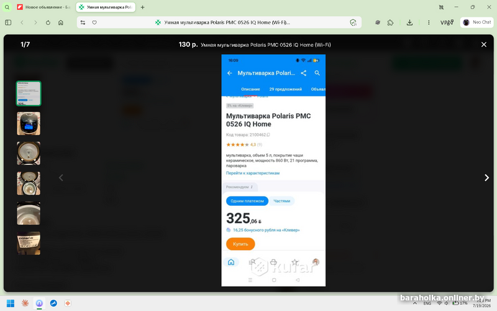The width and height of the screenshot is (497, 311).
Task: Go back to the previous page
Action: tap(22, 22)
